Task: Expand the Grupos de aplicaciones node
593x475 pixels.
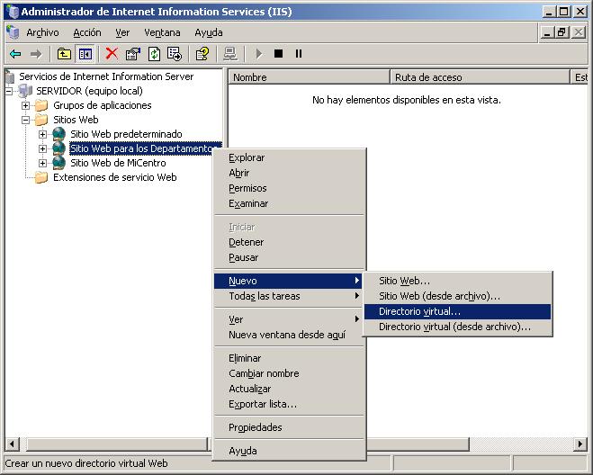Action: tap(25, 105)
